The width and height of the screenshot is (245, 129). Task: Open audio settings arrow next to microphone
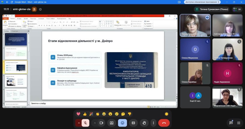[79, 123]
